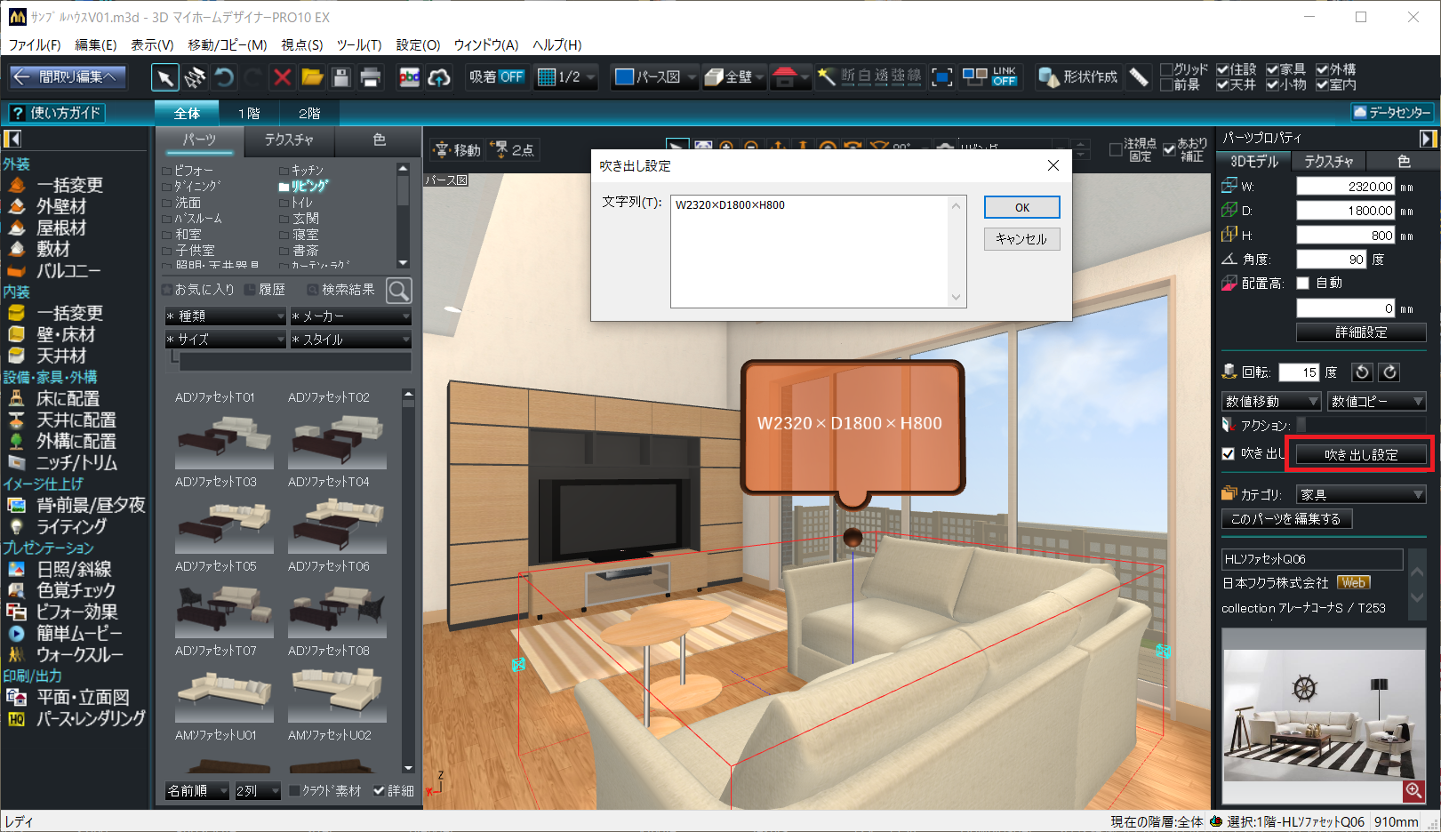This screenshot has width=1441, height=832.
Task: Click the cloud upload icon
Action: [x=439, y=77]
